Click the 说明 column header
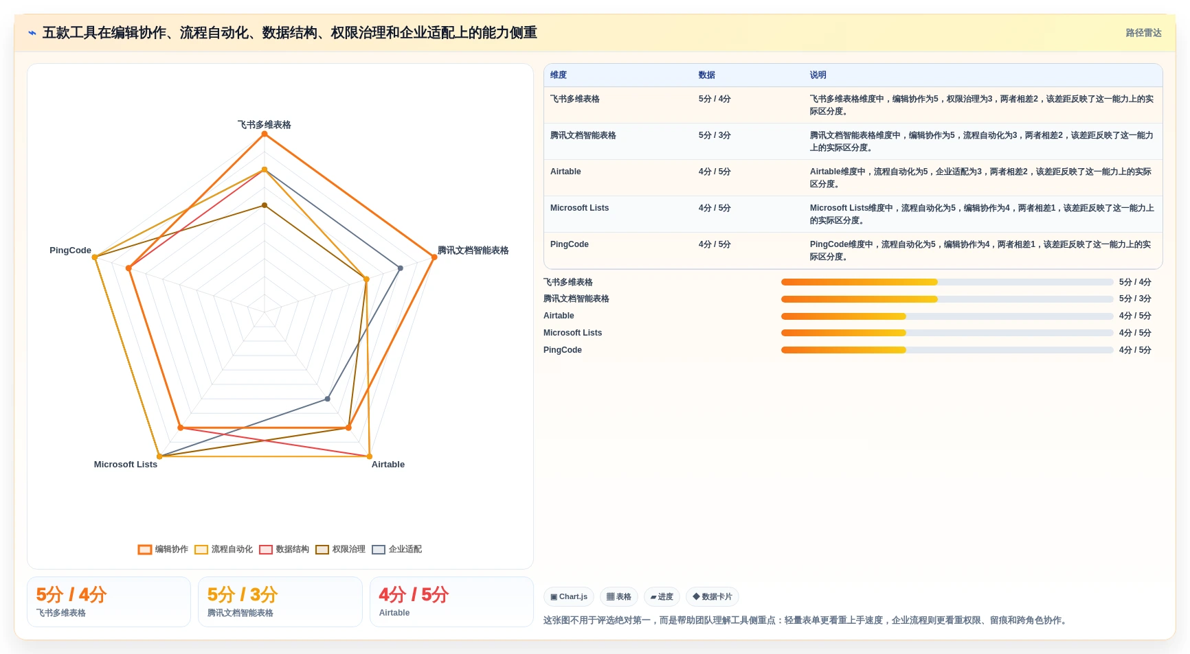 pyautogui.click(x=818, y=75)
